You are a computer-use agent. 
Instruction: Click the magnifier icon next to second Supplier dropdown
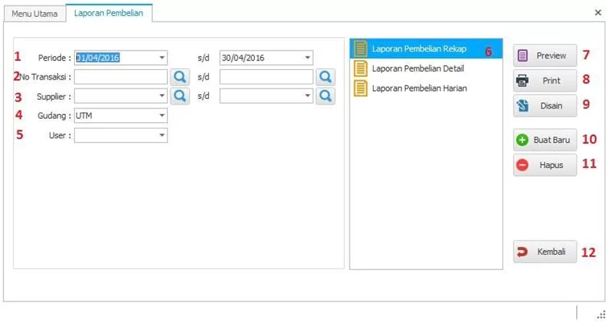pyautogui.click(x=325, y=96)
